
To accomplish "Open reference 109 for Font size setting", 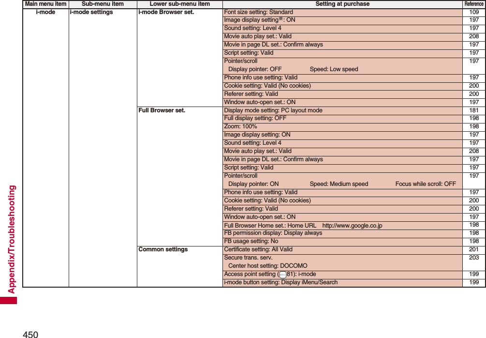I will pyautogui.click(x=474, y=12).
